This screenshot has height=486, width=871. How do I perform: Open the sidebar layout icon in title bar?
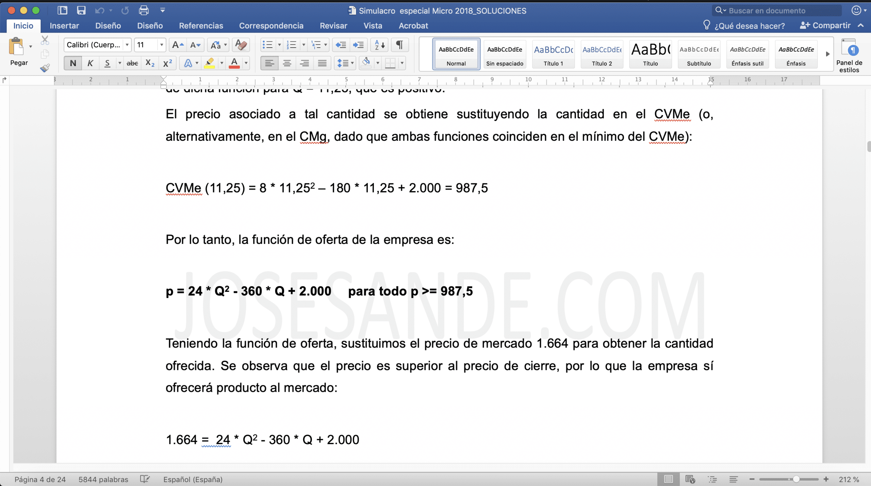coord(62,11)
